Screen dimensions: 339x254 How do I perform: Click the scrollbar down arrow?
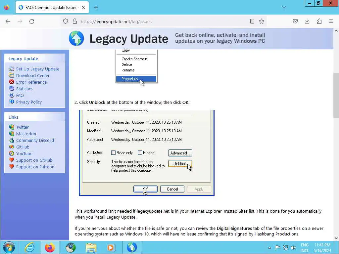point(336,238)
